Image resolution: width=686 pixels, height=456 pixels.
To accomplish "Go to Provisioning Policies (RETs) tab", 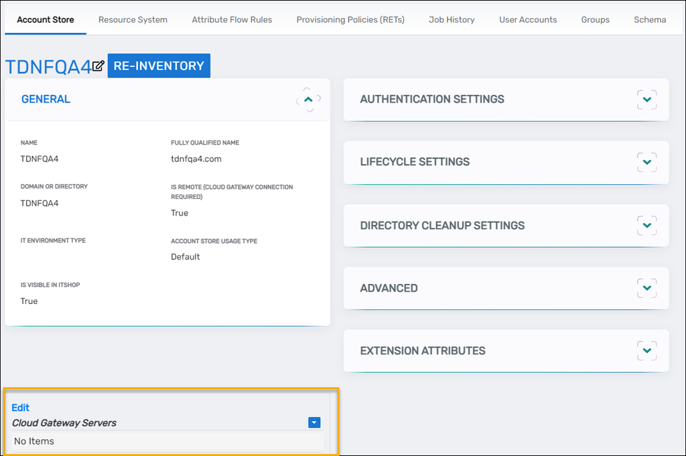I will [350, 19].
